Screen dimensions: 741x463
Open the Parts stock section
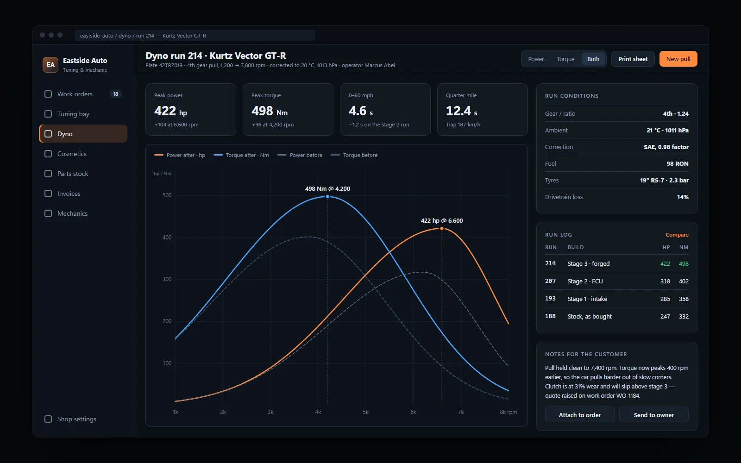pos(83,174)
